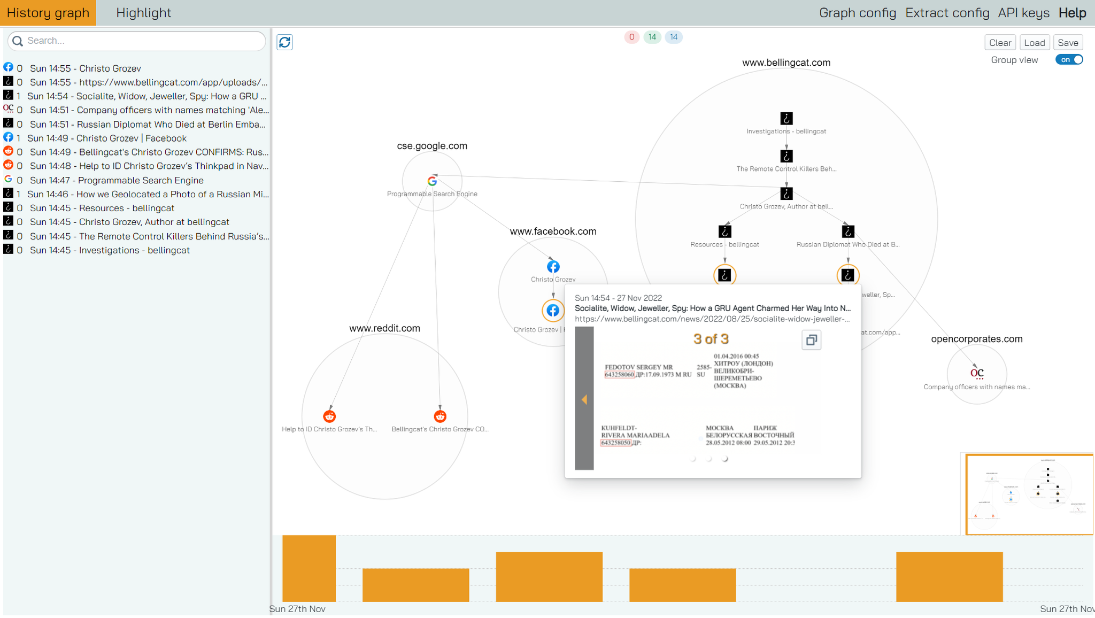This screenshot has width=1095, height=618.
Task: Click the Google Programmable Search Engine node
Action: coord(432,181)
